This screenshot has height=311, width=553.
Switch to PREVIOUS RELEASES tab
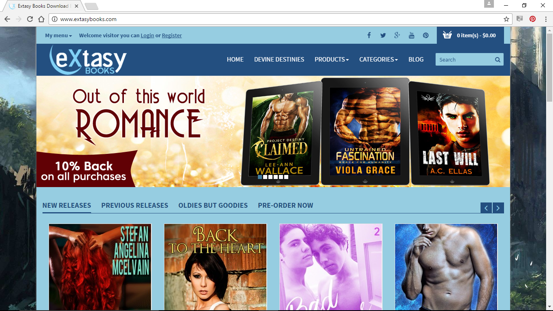(135, 205)
